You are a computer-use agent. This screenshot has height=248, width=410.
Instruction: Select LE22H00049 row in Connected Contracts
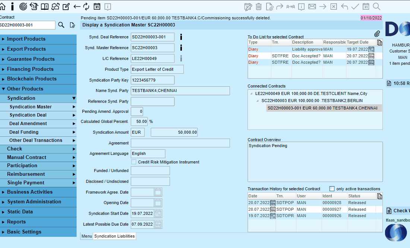[x=311, y=93]
